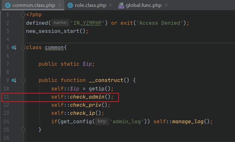The height and width of the screenshot is (142, 235).
Task: Click the PHP file icon on global.func.php tab
Action: (x=121, y=5)
